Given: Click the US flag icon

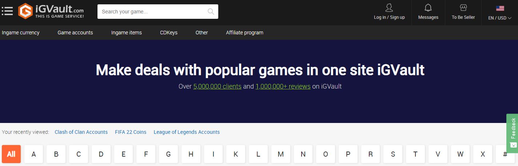Looking at the screenshot, I should coord(500,8).
